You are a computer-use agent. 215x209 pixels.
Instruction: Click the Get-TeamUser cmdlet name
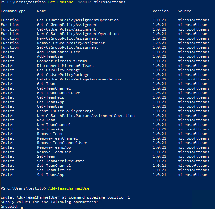(x=51, y=106)
